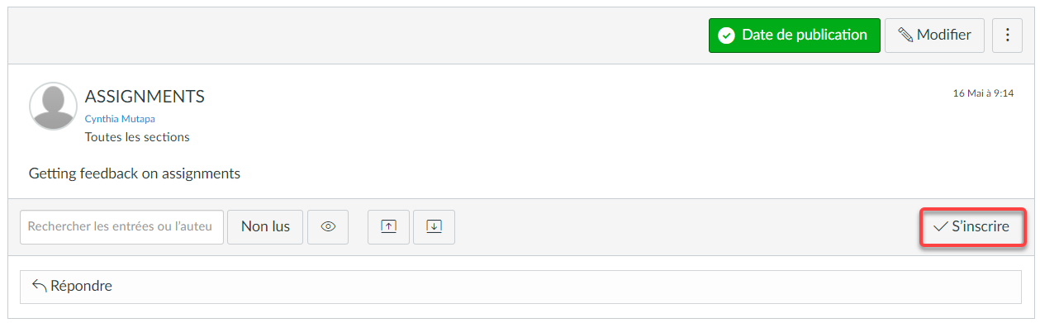Click the curved reply arrow icon
Viewport: 1040px width, 323px height.
(x=39, y=286)
